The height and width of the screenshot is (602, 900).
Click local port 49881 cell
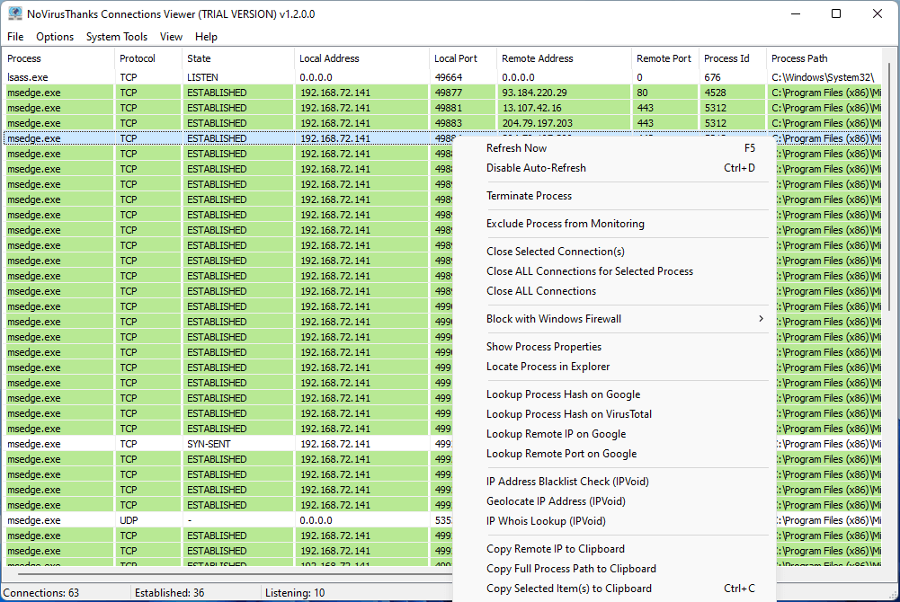463,108
